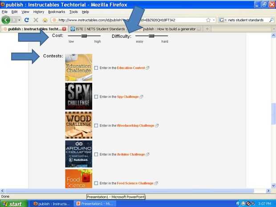The image size is (276, 207).
Task: Open the Edit menu
Action: coord(14,12)
